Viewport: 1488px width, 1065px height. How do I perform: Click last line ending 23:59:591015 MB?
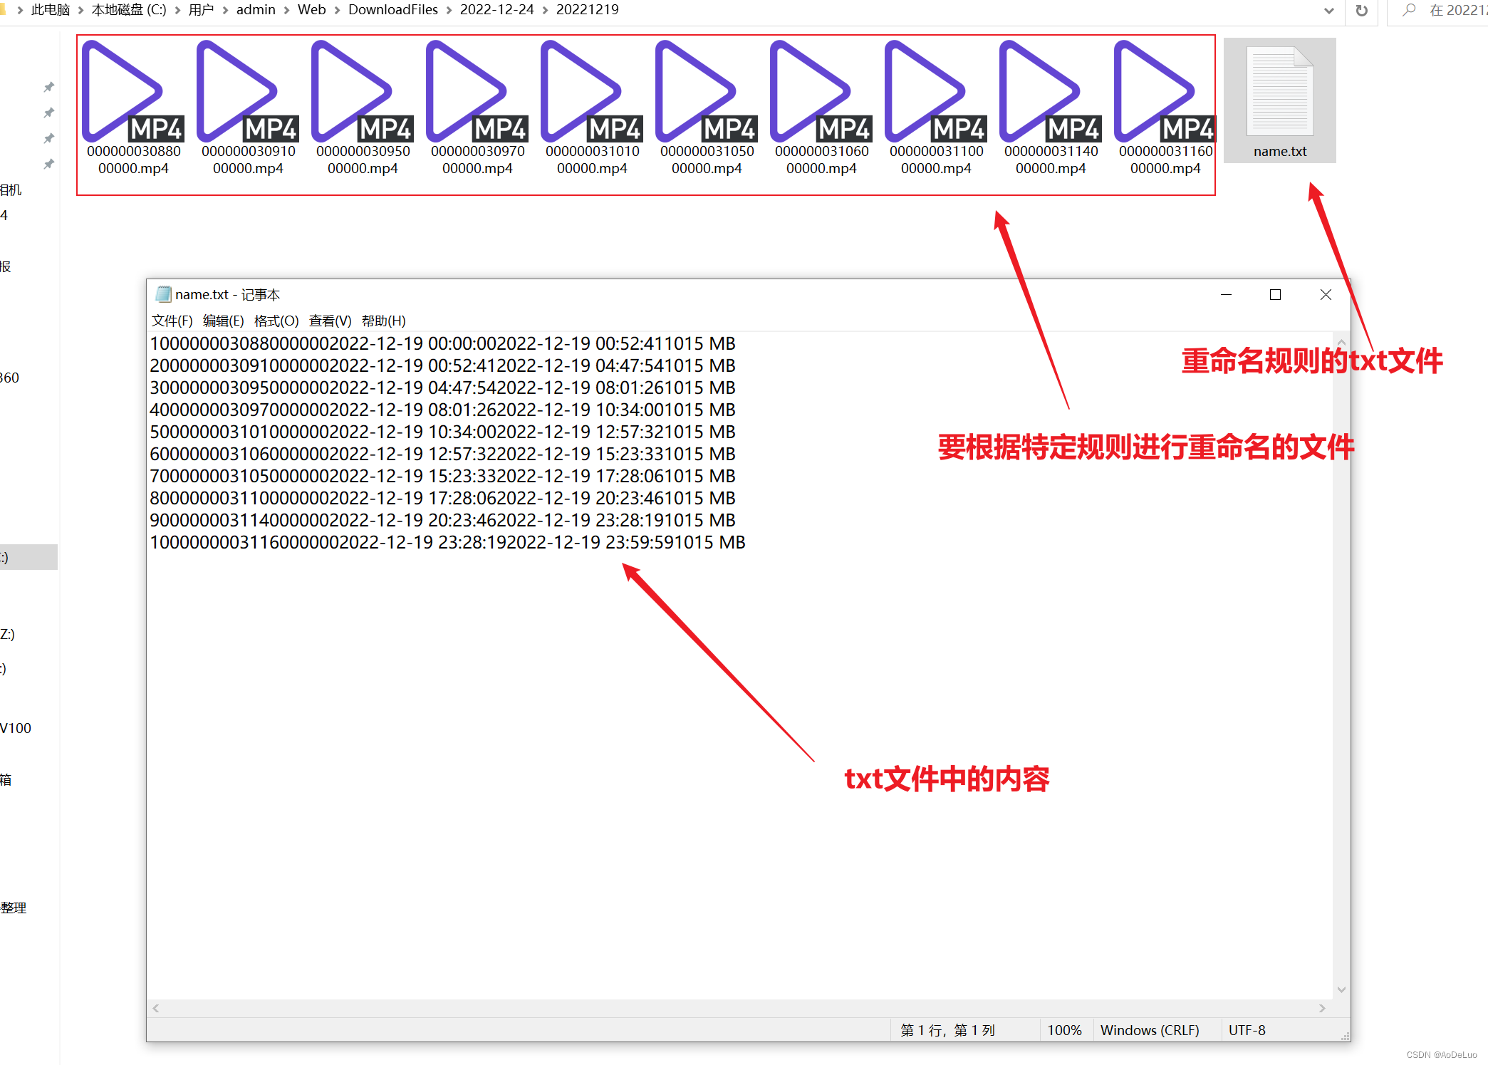point(447,542)
